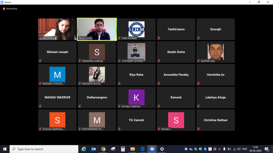The image size is (273, 153).
Task: Launch Outlook from the taskbar
Action: pos(94,149)
